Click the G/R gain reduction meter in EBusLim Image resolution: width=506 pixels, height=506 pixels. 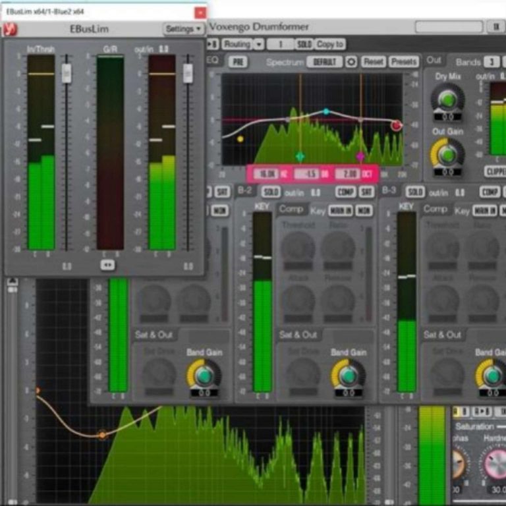pyautogui.click(x=110, y=153)
